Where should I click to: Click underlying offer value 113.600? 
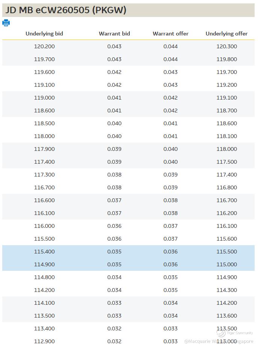[226, 316]
